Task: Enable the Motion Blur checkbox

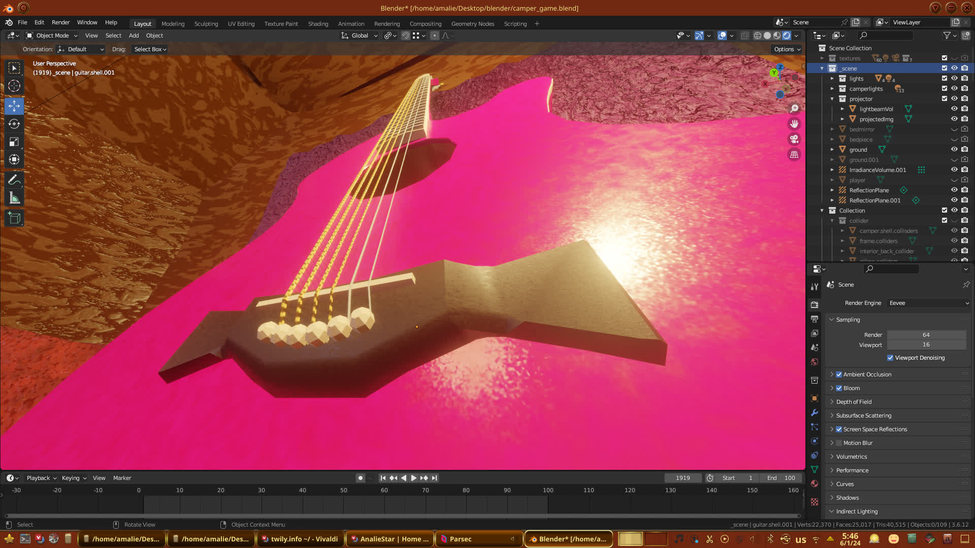Action: (839, 443)
